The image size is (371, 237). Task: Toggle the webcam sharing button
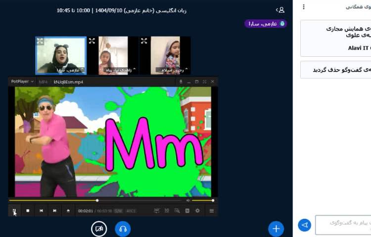(x=99, y=229)
